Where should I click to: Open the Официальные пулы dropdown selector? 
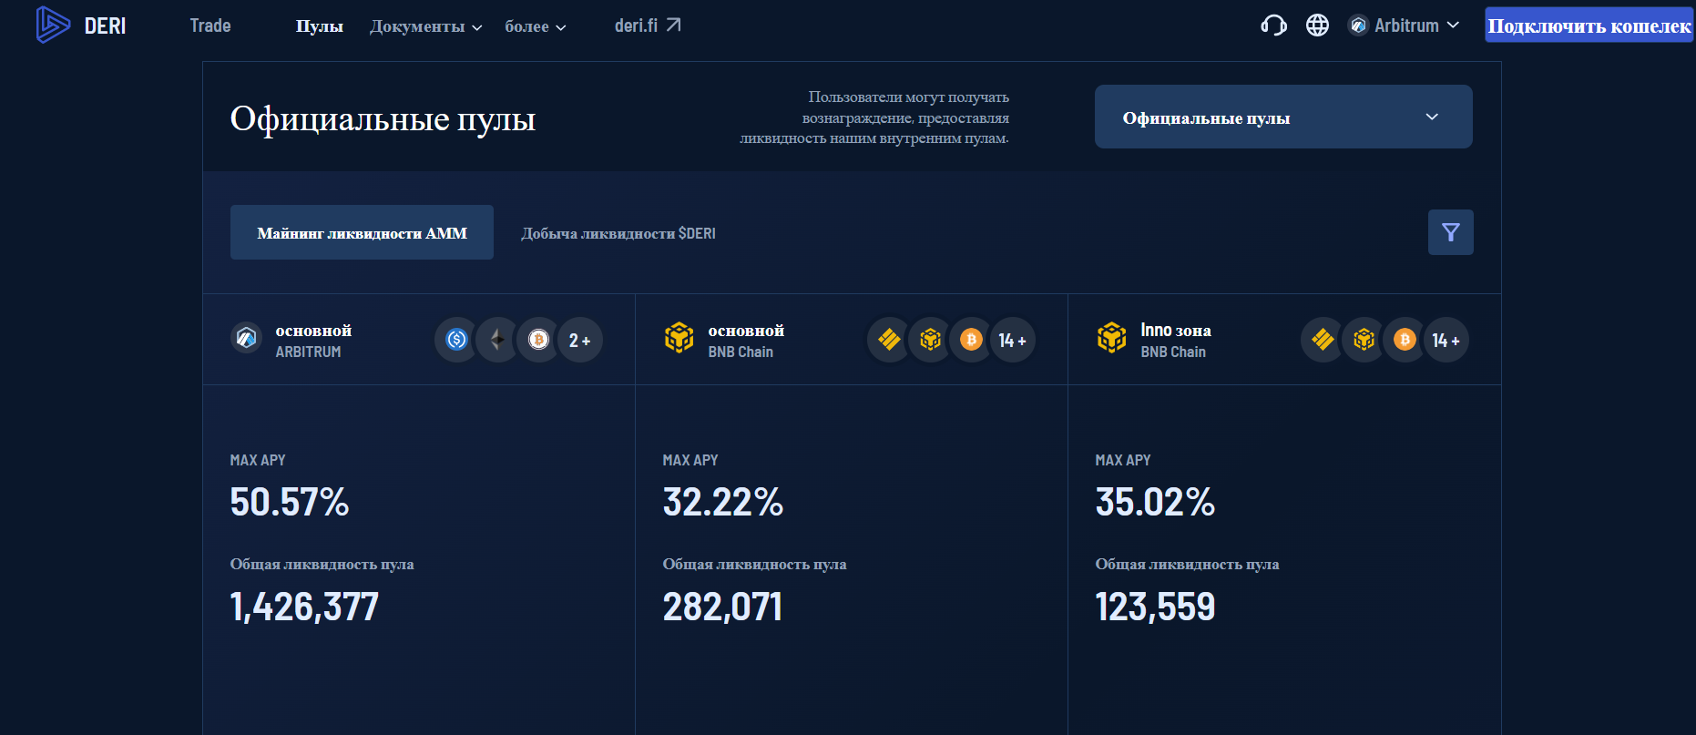click(x=1283, y=117)
